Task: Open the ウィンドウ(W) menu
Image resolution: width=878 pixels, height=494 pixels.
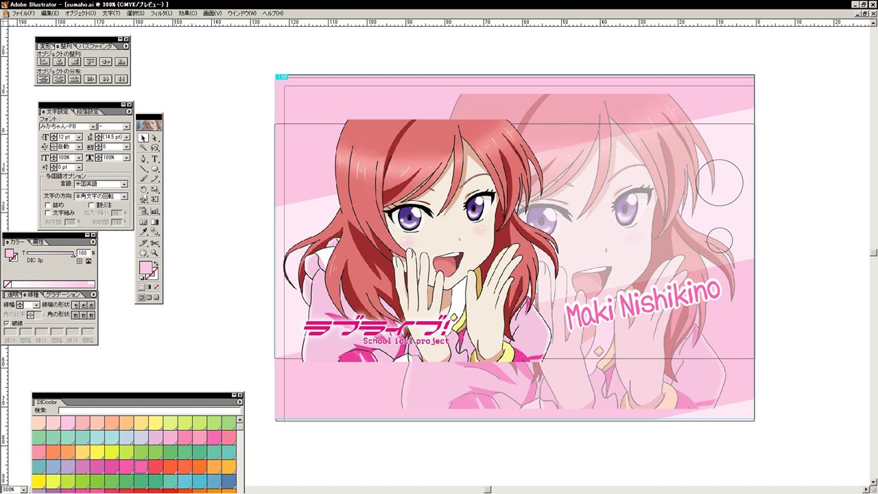Action: click(x=241, y=13)
